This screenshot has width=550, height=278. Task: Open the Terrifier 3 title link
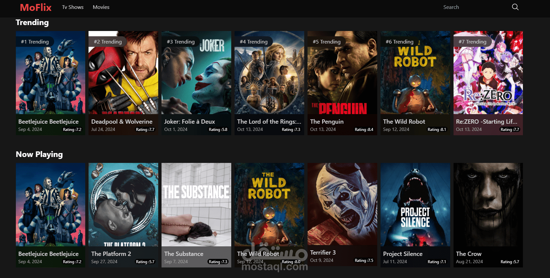pos(323,253)
